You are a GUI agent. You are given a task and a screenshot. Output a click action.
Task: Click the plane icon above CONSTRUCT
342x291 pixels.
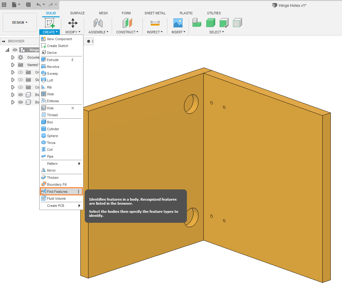click(x=127, y=23)
